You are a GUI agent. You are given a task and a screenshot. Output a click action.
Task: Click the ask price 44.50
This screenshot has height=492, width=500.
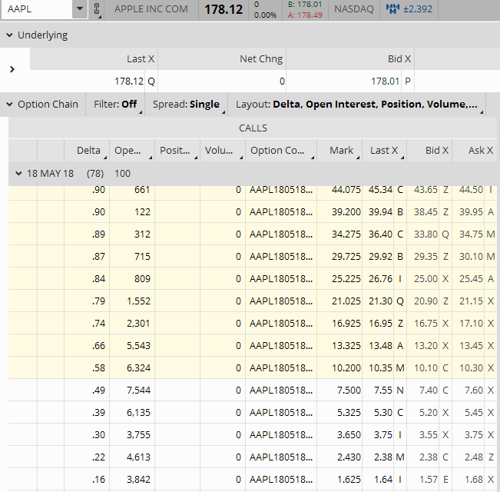point(471,190)
